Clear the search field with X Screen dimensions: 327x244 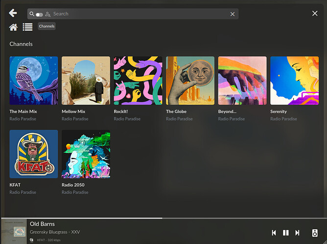tap(233, 14)
